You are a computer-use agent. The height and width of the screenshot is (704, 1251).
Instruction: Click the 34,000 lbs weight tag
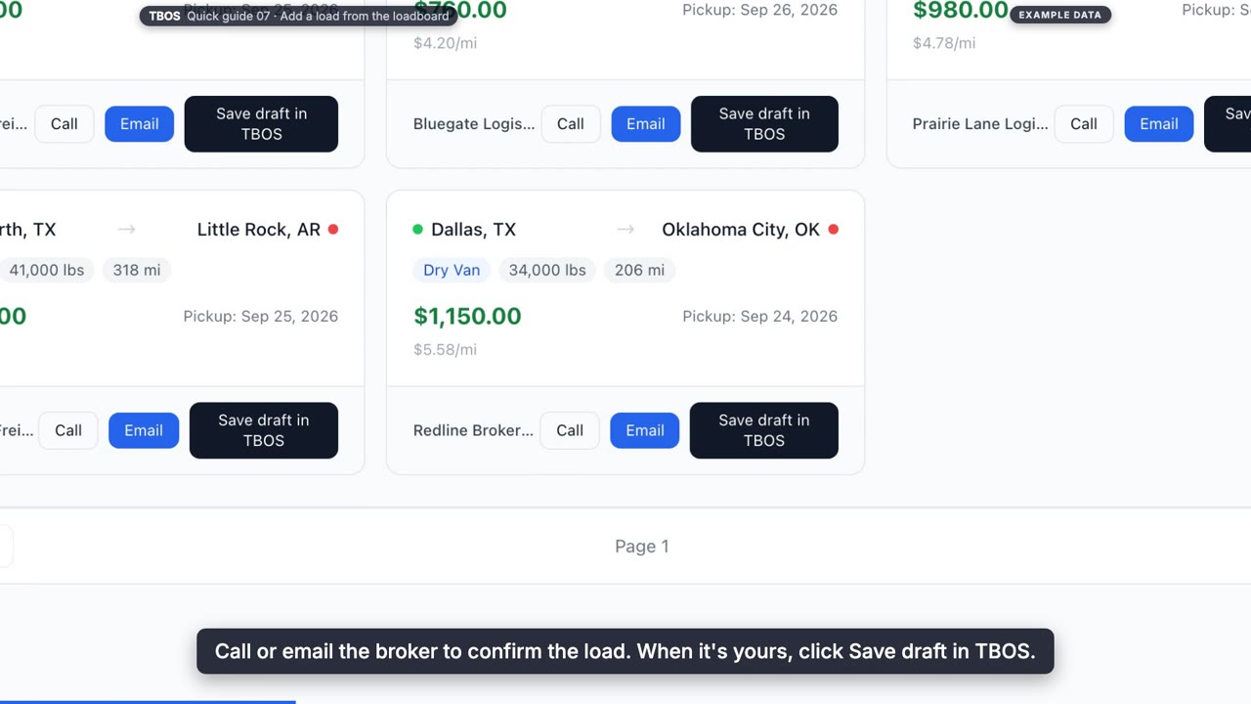click(x=547, y=271)
